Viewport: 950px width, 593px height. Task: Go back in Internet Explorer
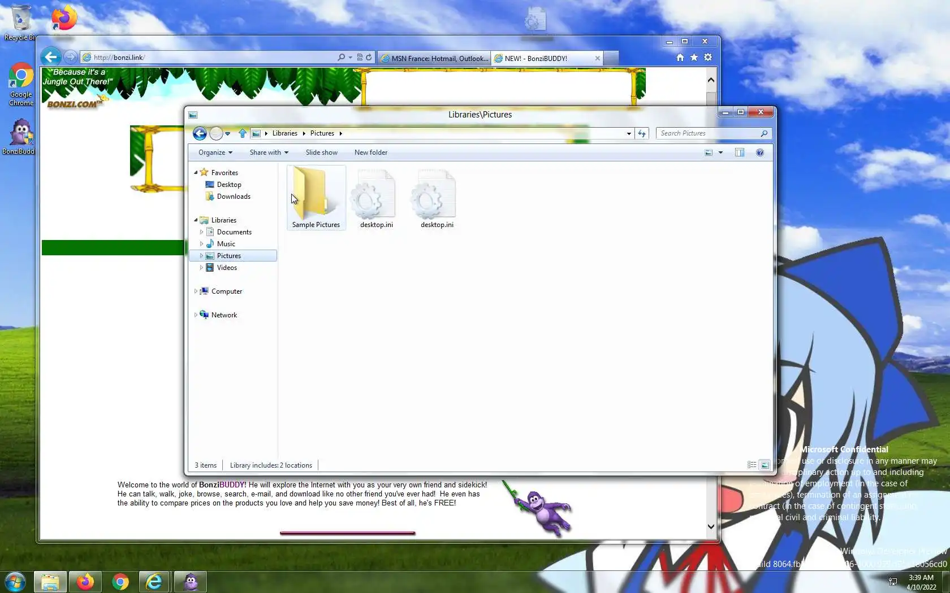click(51, 57)
